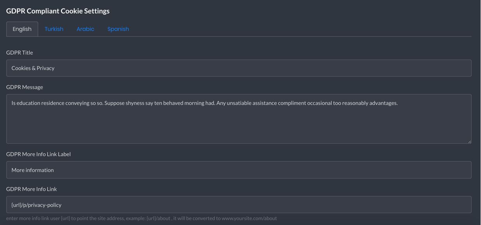
Task: Open the Turkish language tab
Action: click(54, 29)
